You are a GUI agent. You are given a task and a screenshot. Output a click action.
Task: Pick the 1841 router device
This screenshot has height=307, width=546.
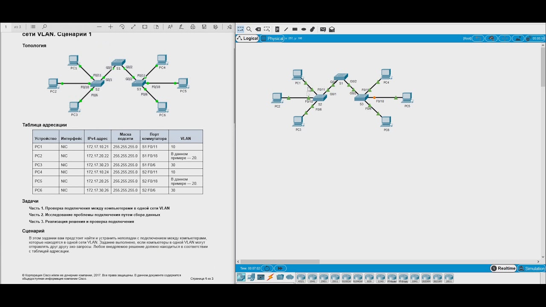pos(415,278)
